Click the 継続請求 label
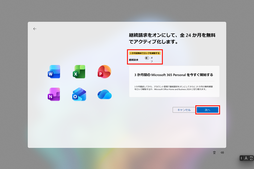The width and height of the screenshot is (254, 169). click(x=134, y=60)
